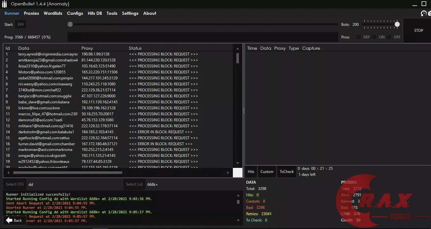Sort the grid by Status column header
This screenshot has width=431, height=229.
(135, 48)
